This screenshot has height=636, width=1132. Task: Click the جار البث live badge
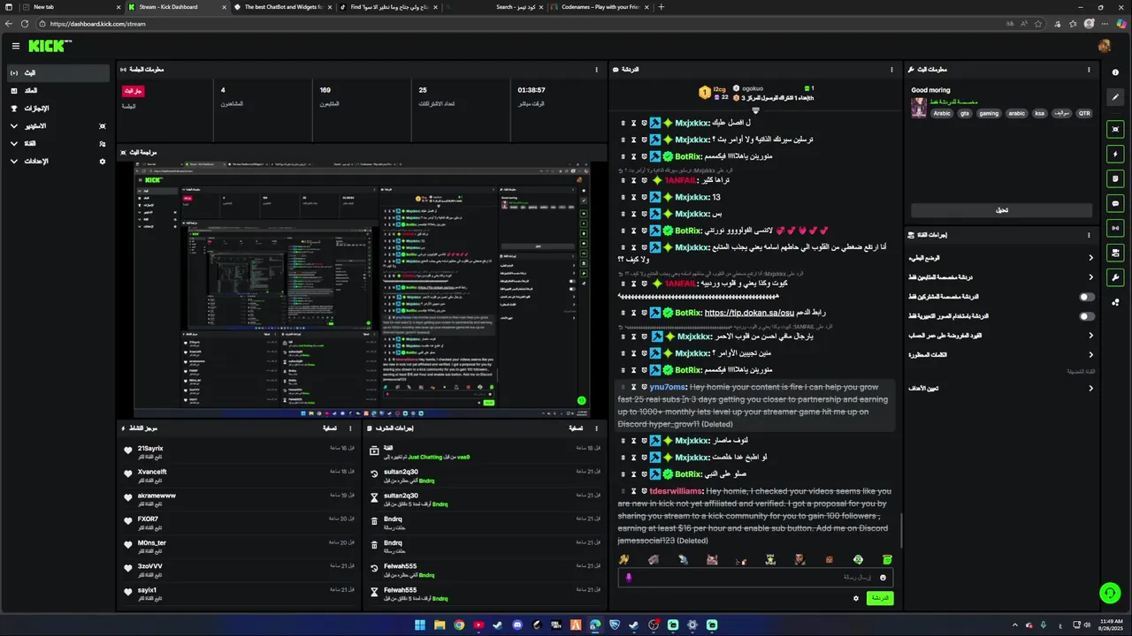tap(133, 91)
